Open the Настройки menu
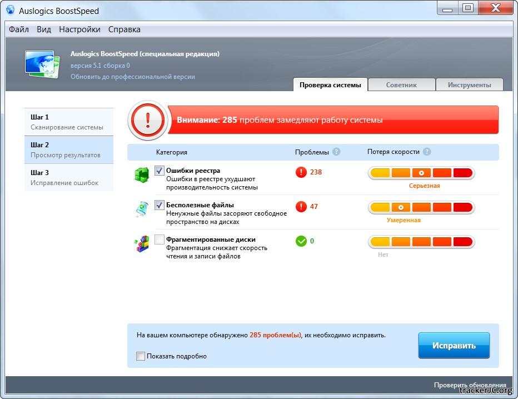 79,29
